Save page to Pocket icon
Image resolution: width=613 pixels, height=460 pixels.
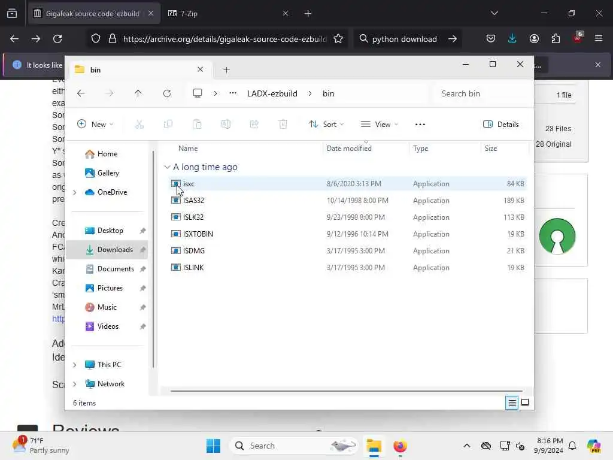pyautogui.click(x=491, y=38)
